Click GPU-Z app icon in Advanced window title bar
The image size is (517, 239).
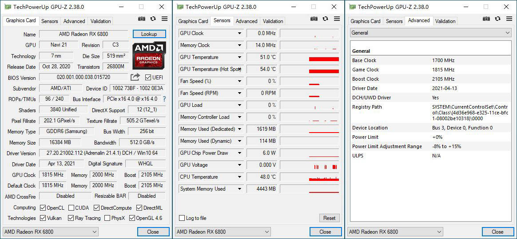[x=353, y=7]
